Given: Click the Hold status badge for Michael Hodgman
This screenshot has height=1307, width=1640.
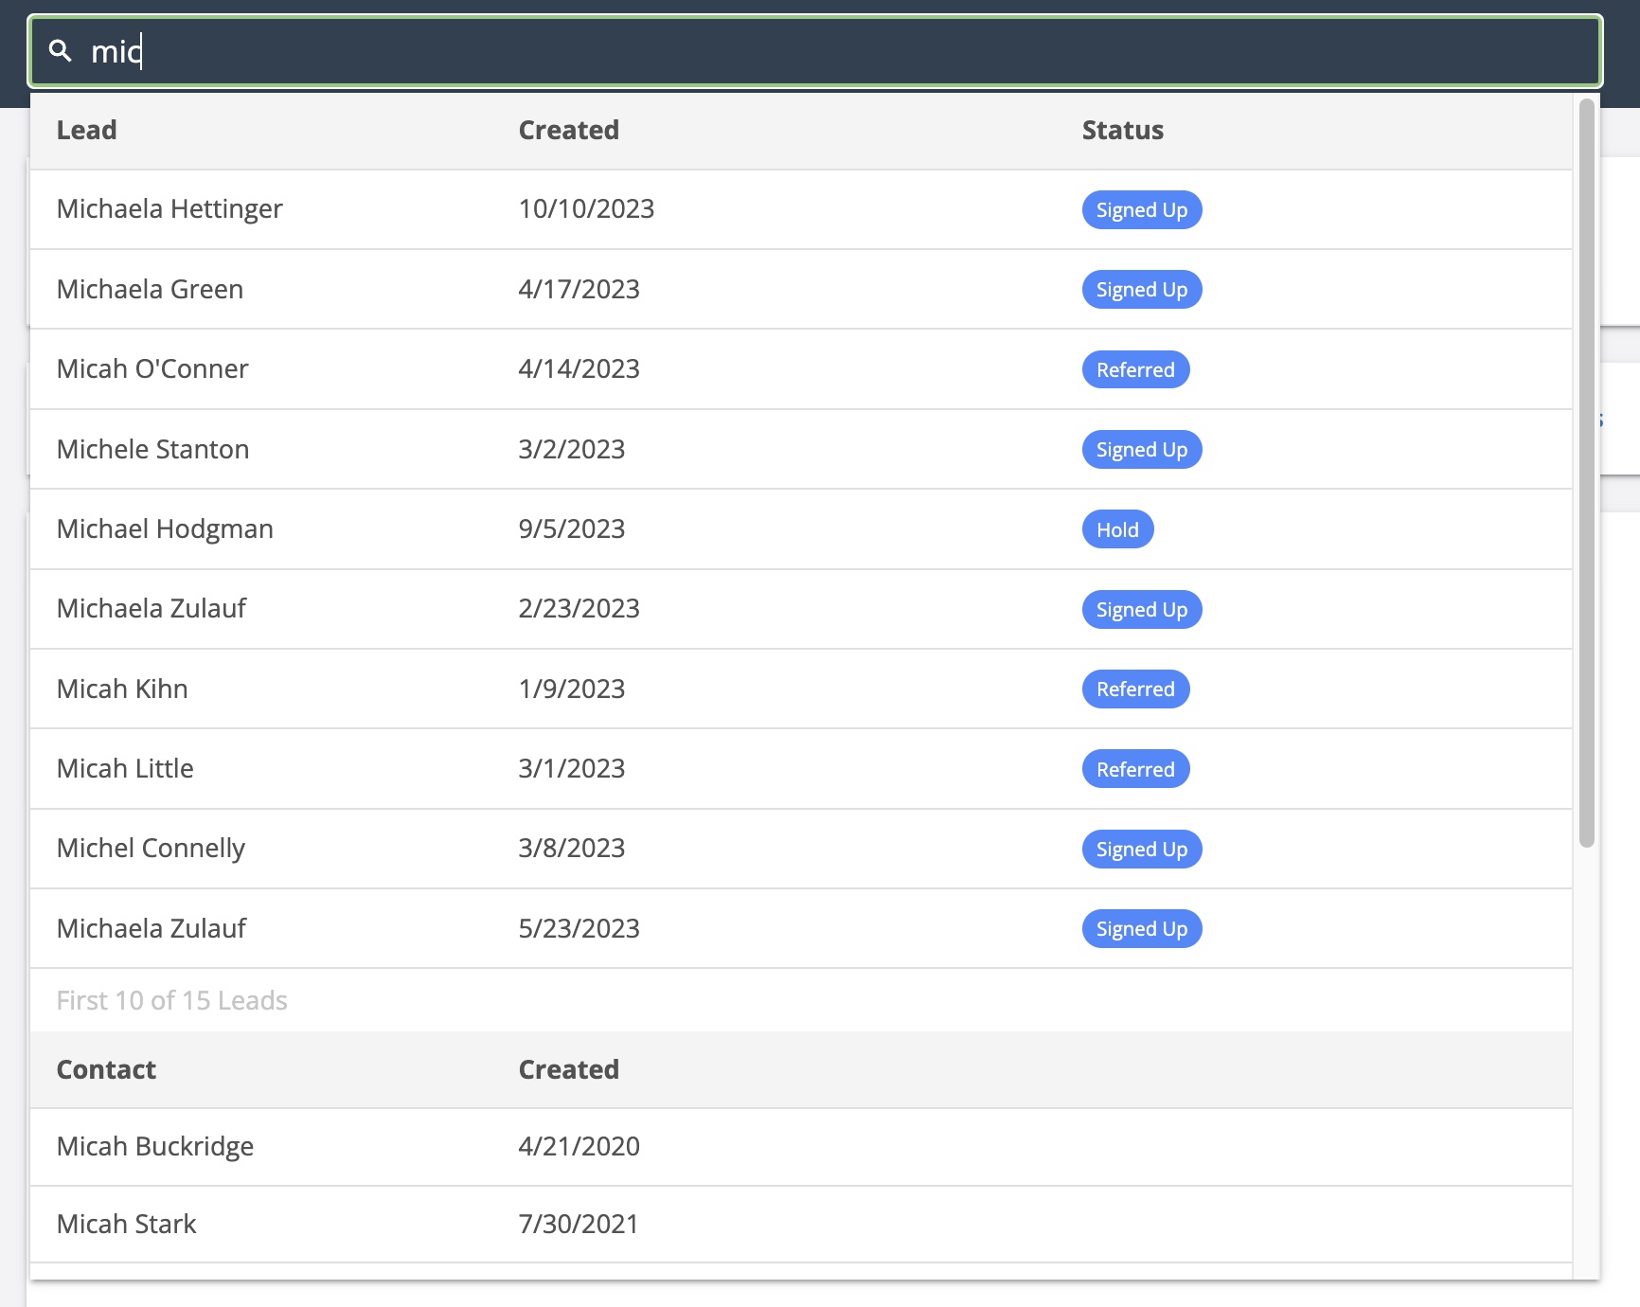Looking at the screenshot, I should [1117, 529].
